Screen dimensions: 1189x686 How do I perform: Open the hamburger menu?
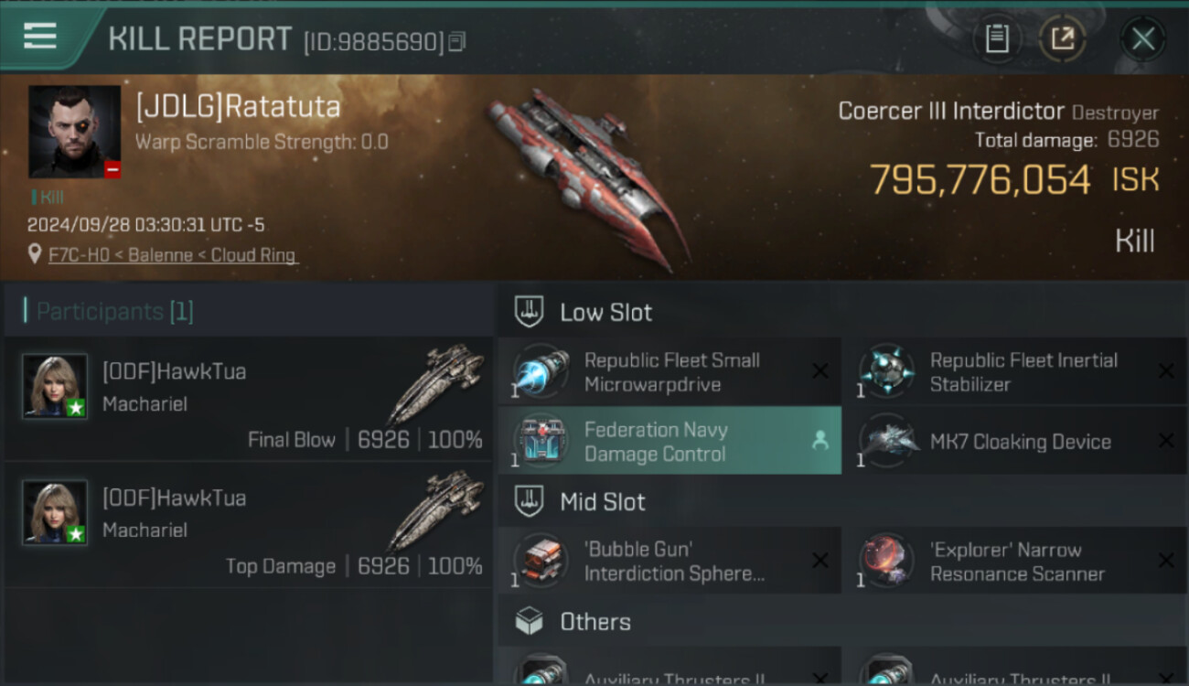(x=39, y=37)
